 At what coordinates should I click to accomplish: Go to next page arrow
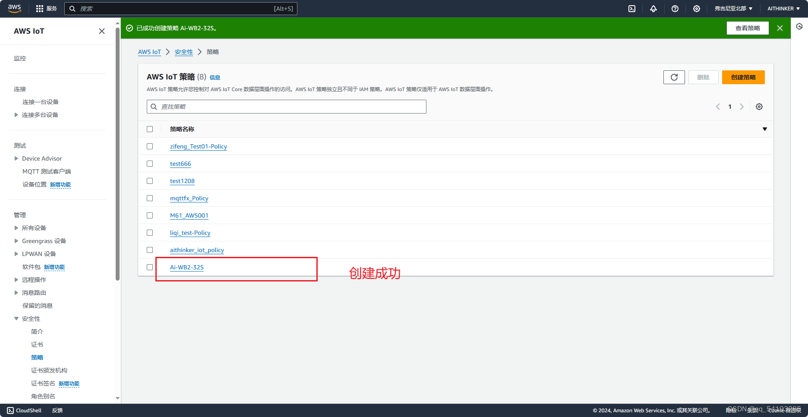[x=742, y=107]
